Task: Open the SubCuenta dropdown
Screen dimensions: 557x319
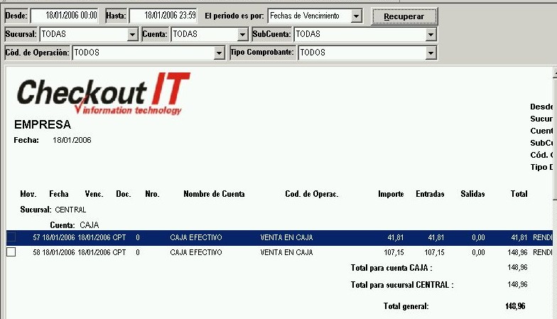Action: tap(431, 34)
